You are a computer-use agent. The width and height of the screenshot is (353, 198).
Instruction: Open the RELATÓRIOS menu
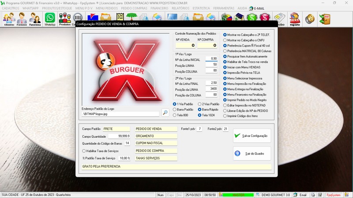click(x=180, y=8)
